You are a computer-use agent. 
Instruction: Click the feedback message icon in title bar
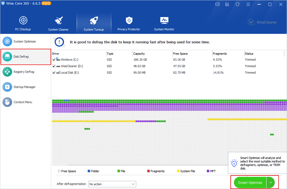tap(217, 4)
